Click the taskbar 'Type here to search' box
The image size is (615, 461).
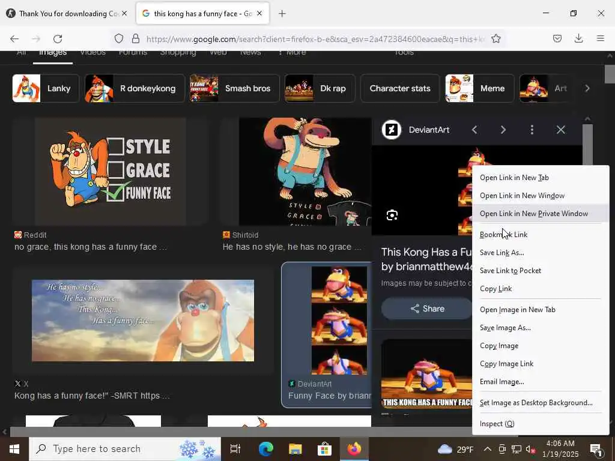coord(125,449)
